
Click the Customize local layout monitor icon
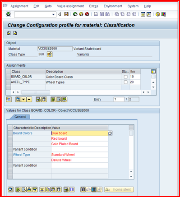click(x=164, y=14)
